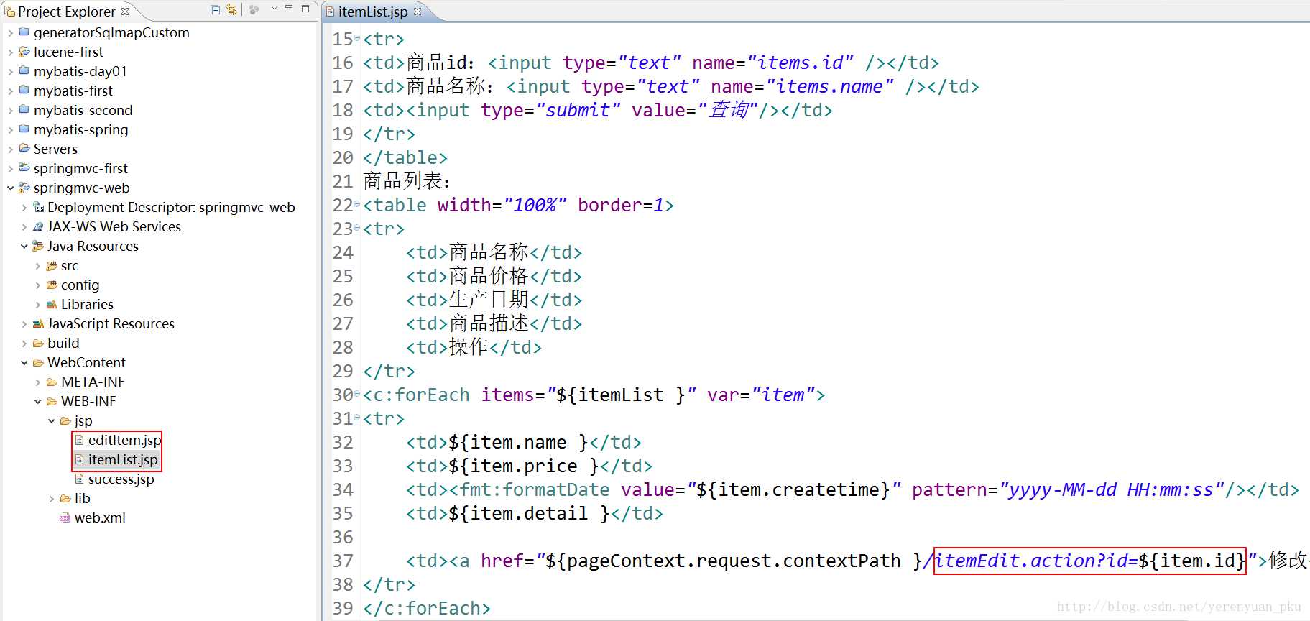Viewport: 1310px width, 621px height.
Task: Collapse the WebContent folder
Action: (24, 363)
